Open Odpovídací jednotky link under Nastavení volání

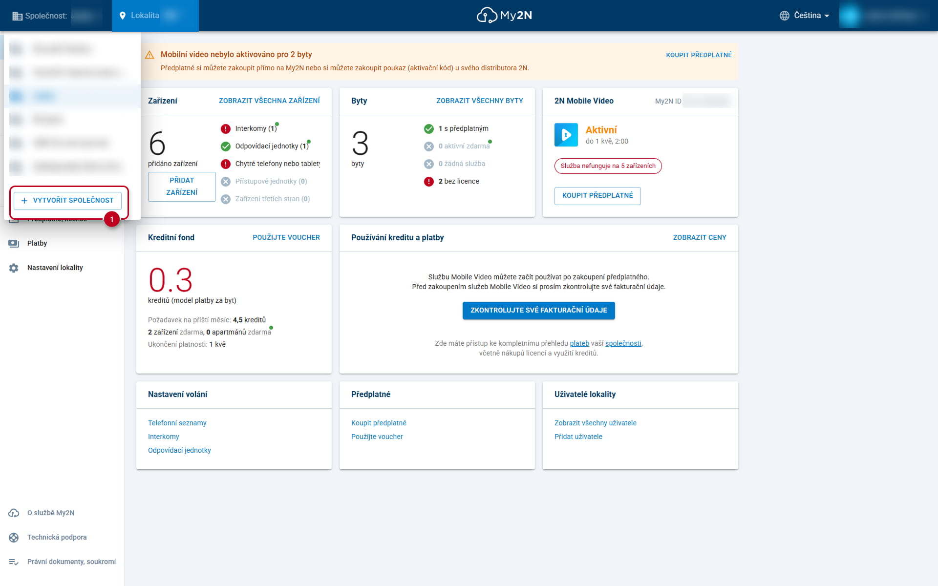tap(179, 450)
